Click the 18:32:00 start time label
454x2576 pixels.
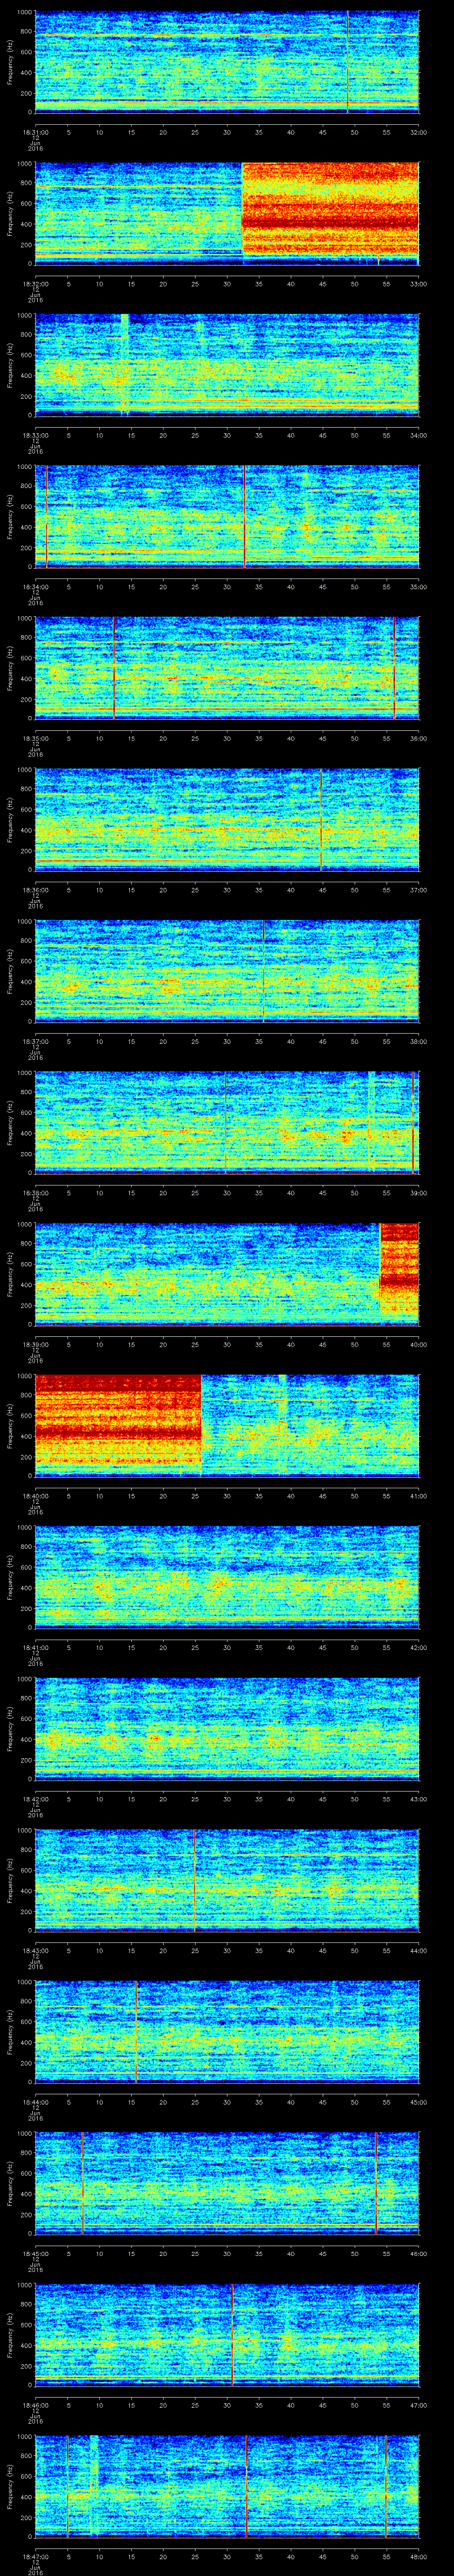(36, 284)
